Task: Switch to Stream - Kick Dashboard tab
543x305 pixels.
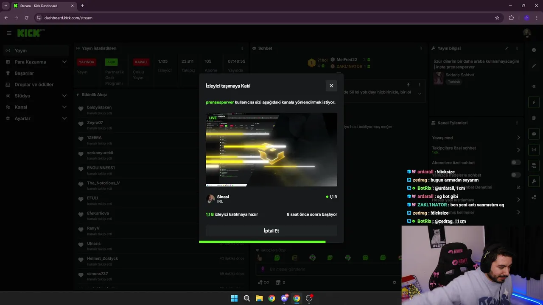Action: (x=44, y=6)
